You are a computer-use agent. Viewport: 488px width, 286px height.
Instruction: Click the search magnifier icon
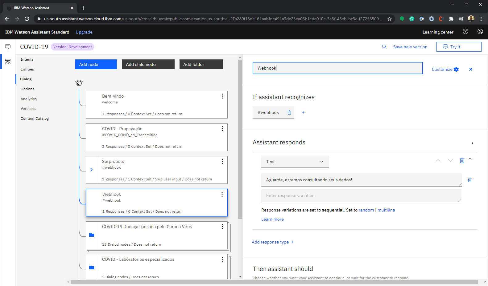pos(384,47)
